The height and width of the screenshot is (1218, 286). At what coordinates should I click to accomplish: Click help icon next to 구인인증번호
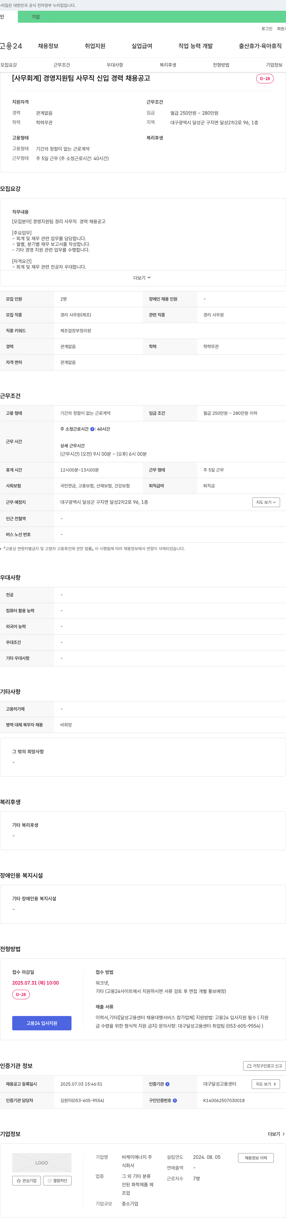point(175,1100)
